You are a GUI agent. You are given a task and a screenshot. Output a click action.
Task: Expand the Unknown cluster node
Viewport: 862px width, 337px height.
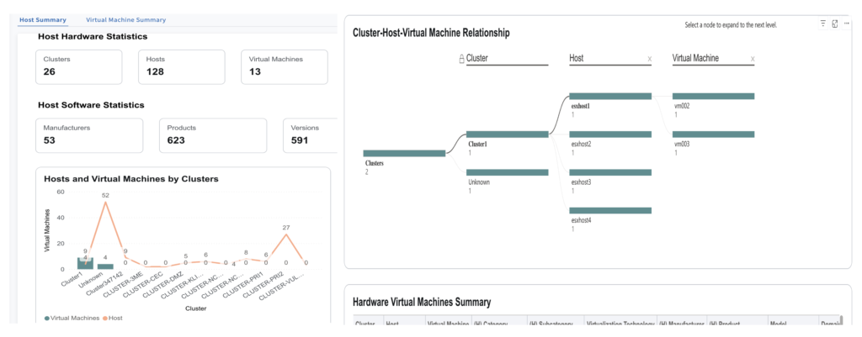coord(507,172)
